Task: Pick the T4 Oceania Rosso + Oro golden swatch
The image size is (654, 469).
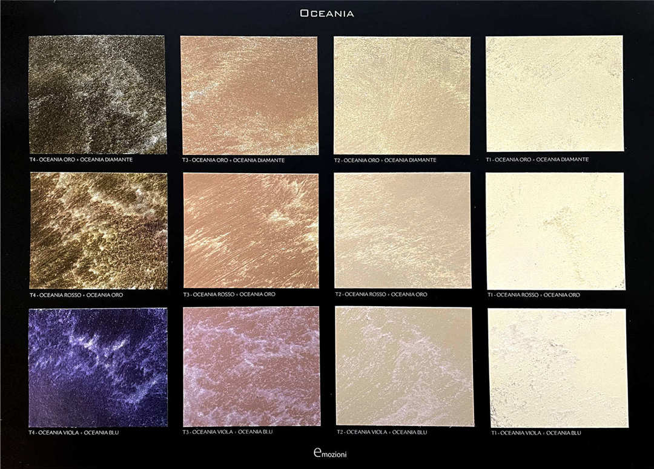Action: tap(99, 231)
